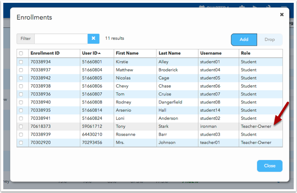Select the checkbox for Roseanne Barr's row
The width and height of the screenshot is (297, 193).
pyautogui.click(x=21, y=134)
